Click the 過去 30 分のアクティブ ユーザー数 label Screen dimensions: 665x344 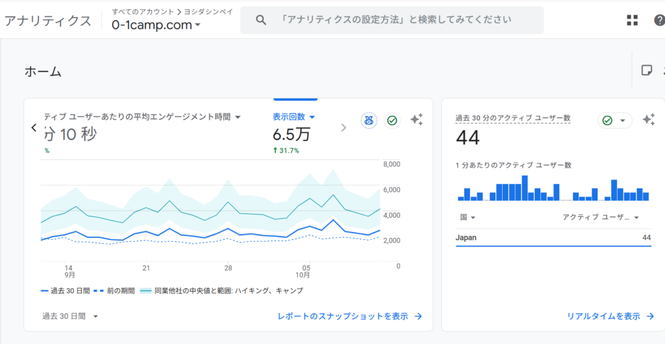513,118
